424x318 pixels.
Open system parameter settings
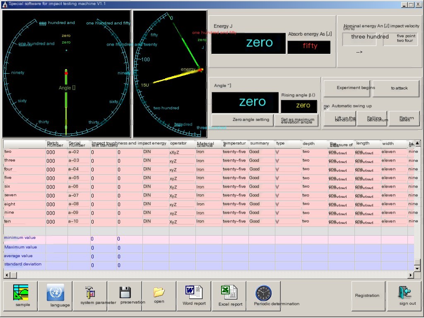point(90,296)
